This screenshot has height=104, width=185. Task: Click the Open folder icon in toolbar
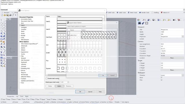click(x=5, y=15)
